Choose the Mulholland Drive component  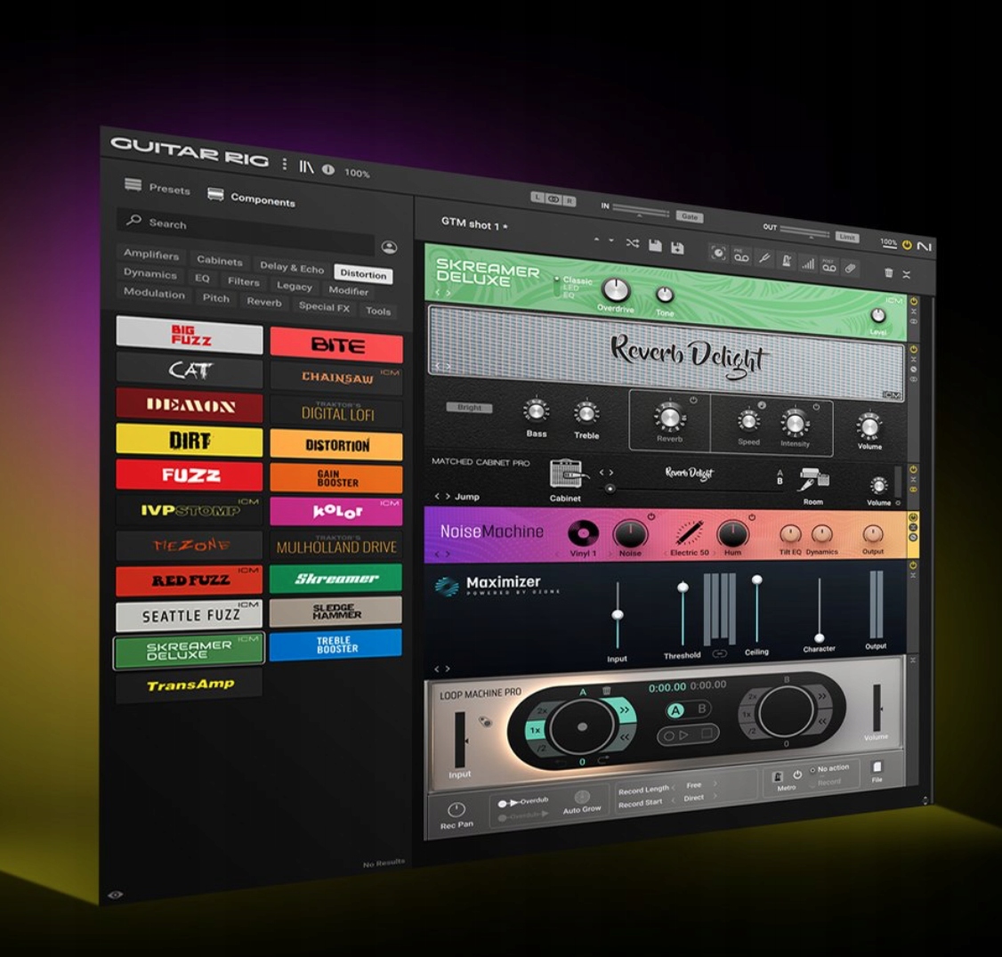[336, 546]
